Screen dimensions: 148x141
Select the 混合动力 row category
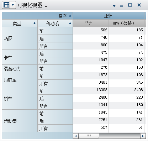pos(20,68)
